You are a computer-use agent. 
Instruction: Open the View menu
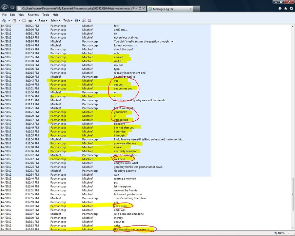point(21,15)
